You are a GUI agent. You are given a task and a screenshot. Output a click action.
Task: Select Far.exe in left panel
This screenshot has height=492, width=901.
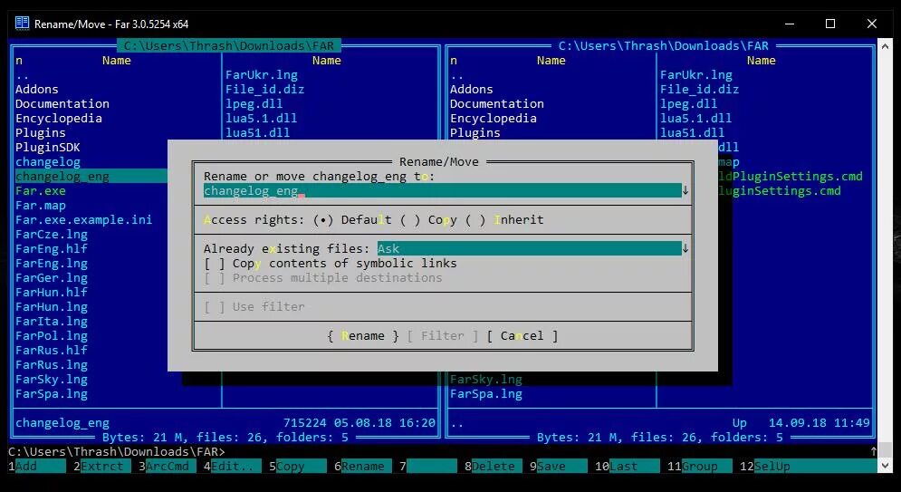(40, 191)
